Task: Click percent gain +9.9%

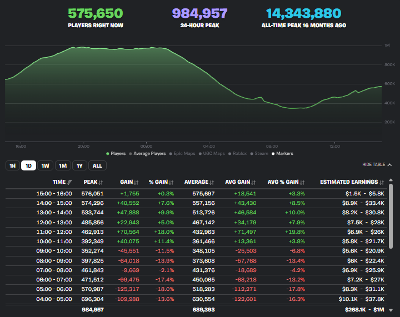Action: tap(166, 213)
